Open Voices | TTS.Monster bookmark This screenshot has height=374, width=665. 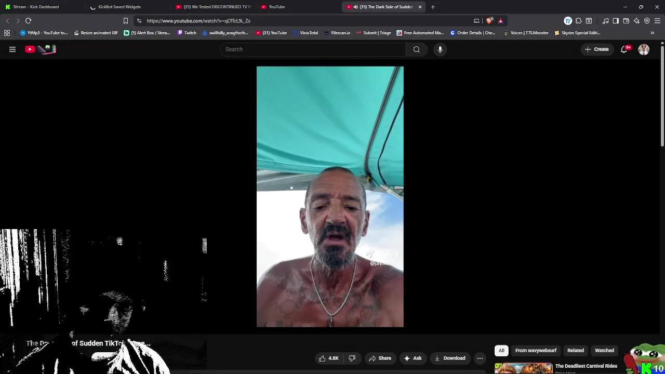(x=525, y=33)
